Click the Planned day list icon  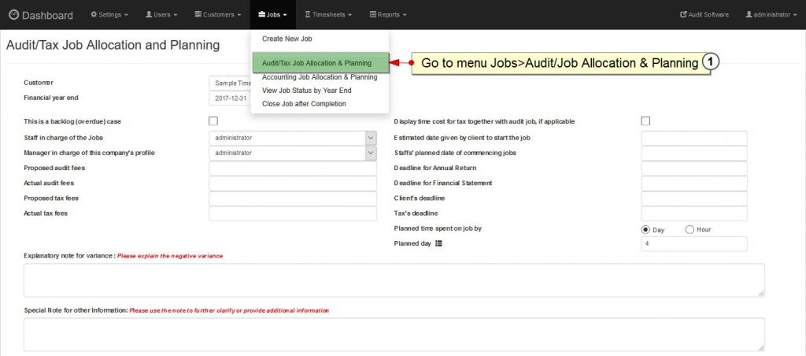click(438, 243)
